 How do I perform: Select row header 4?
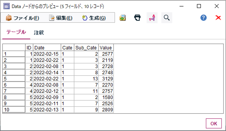point(14,72)
